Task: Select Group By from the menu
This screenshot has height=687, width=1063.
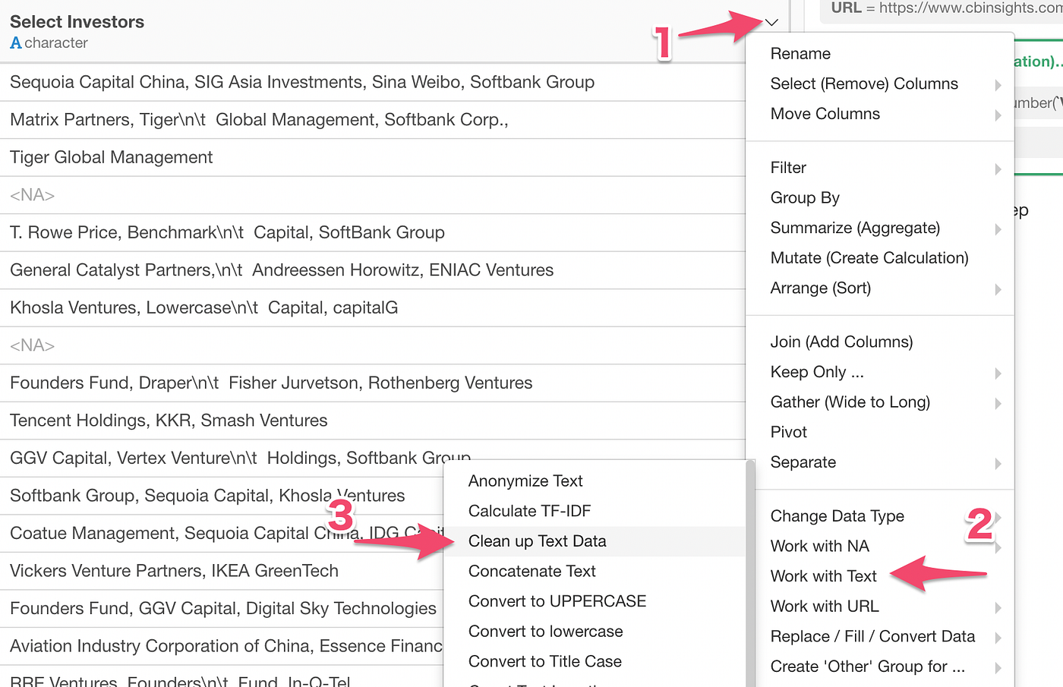Action: coord(805,197)
